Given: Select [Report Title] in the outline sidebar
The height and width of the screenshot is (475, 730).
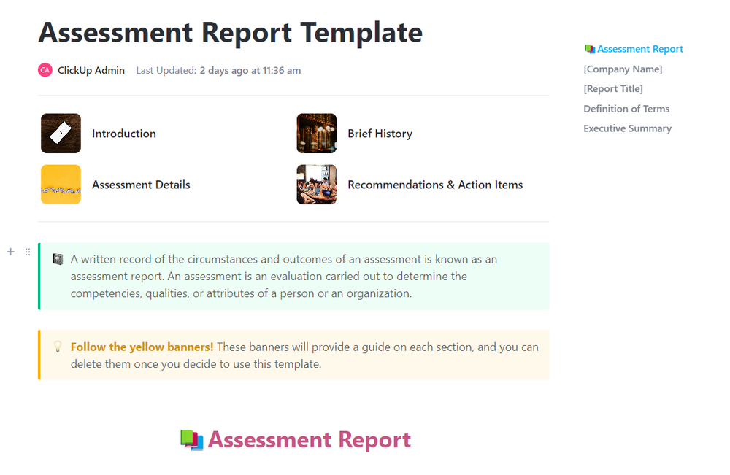Looking at the screenshot, I should click(x=613, y=88).
